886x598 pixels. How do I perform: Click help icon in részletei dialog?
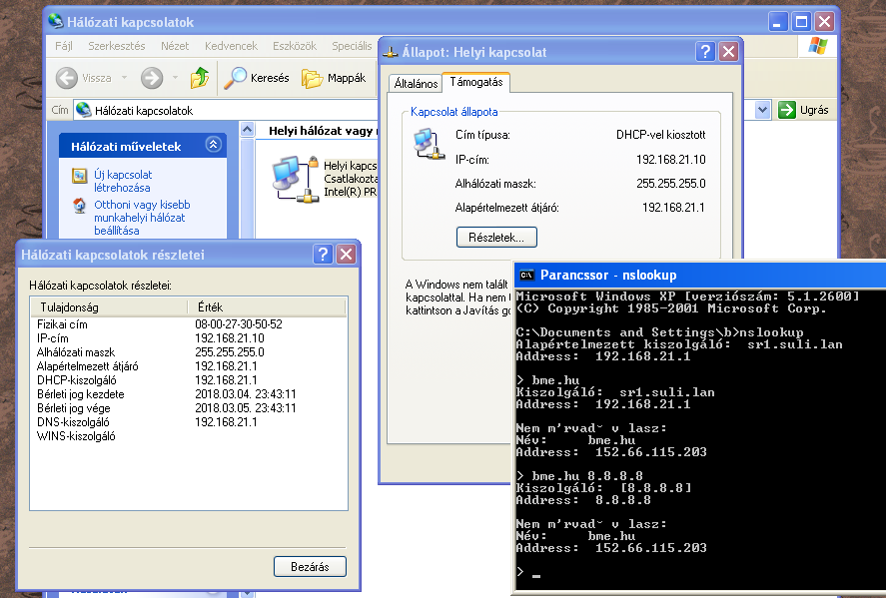(x=323, y=255)
